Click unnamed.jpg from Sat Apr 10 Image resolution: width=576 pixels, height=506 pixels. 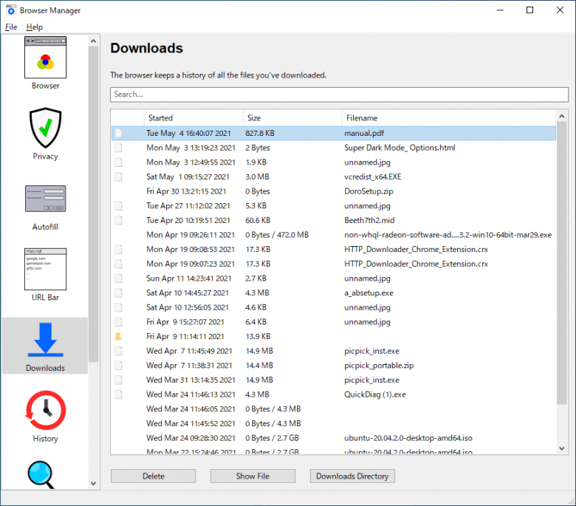367,307
